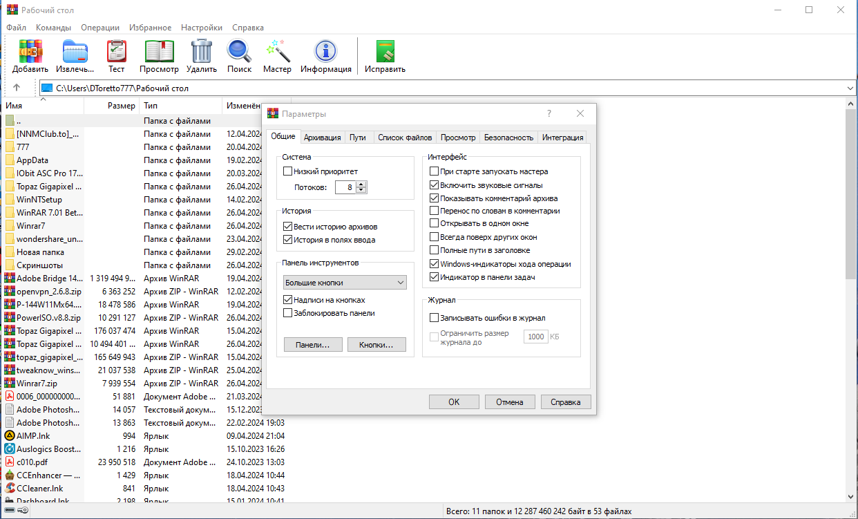The image size is (858, 519).
Task: Select the CCleaner.lnk shortcut icon
Action: (x=10, y=489)
